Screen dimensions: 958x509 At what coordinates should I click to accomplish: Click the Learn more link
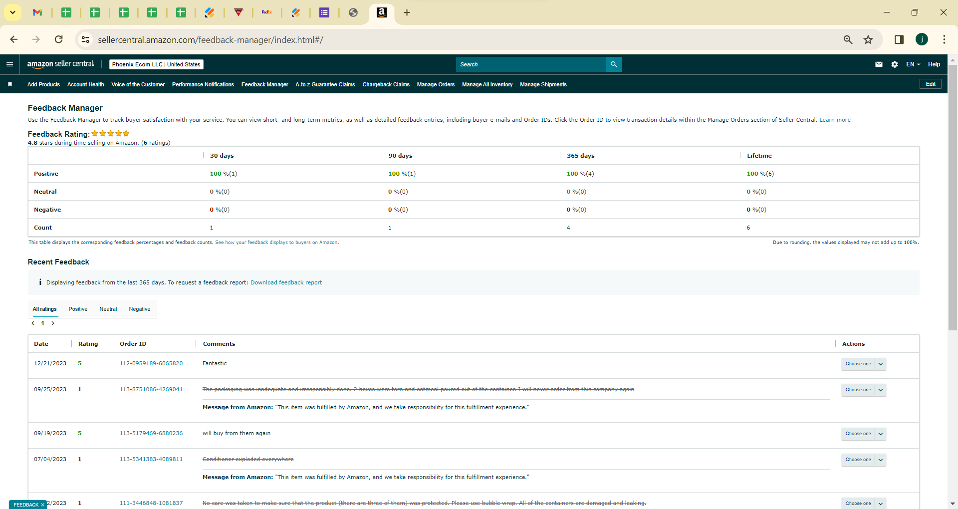click(x=835, y=120)
